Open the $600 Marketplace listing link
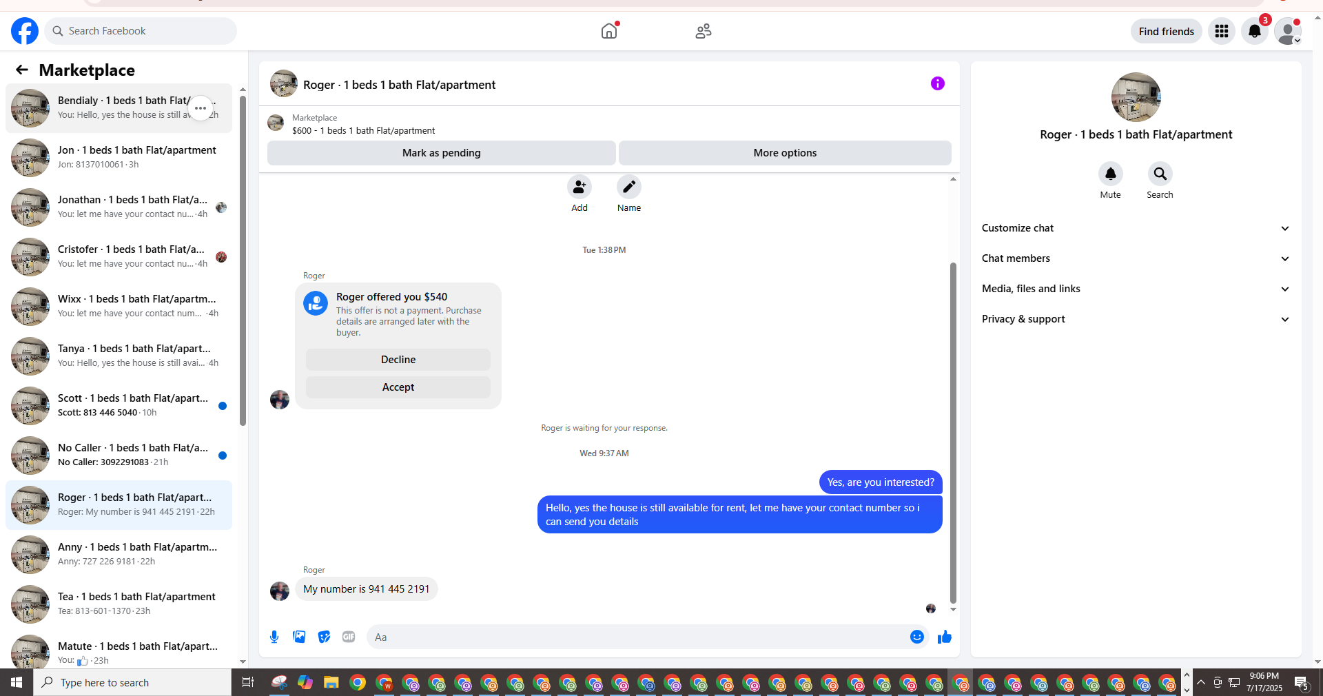 [363, 130]
